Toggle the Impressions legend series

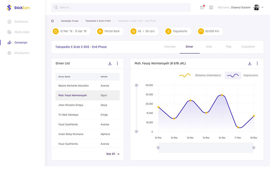point(242,76)
